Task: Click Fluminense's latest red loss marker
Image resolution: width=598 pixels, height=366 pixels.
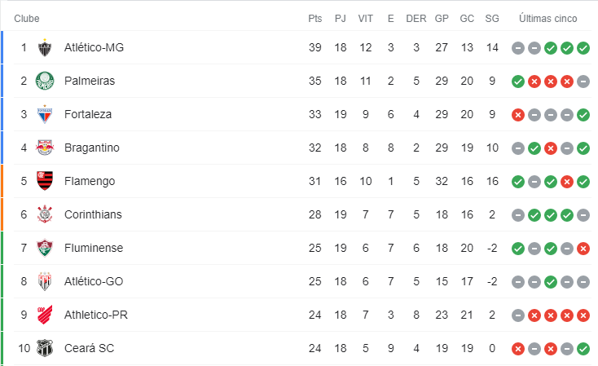Action: click(x=583, y=249)
